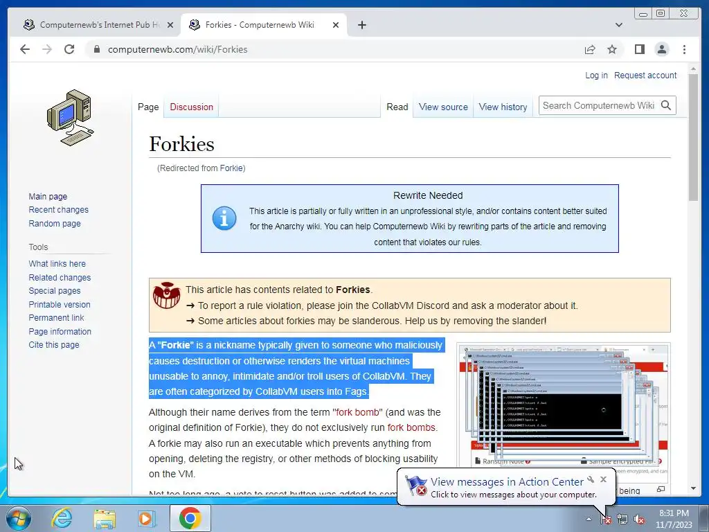Open Windows Explorer folder from taskbar
The image size is (709, 532).
pos(105,518)
